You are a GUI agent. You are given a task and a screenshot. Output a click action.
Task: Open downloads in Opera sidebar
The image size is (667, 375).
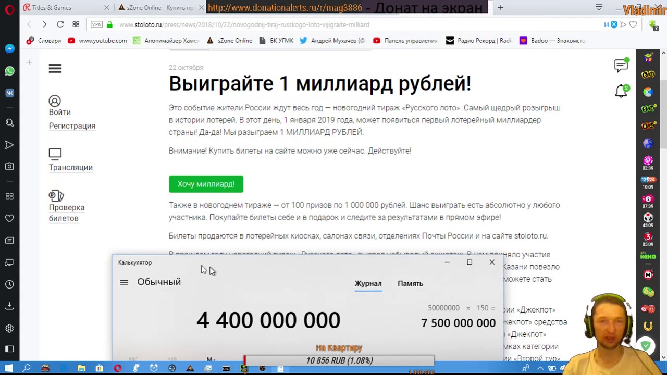(x=9, y=306)
